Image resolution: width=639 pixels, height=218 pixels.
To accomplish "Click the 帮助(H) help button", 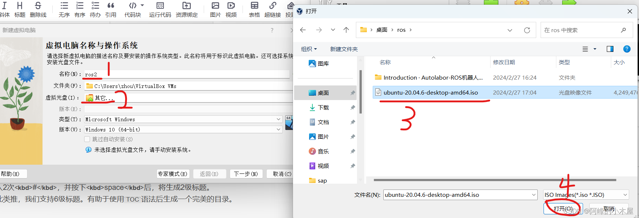I will [x=13, y=174].
